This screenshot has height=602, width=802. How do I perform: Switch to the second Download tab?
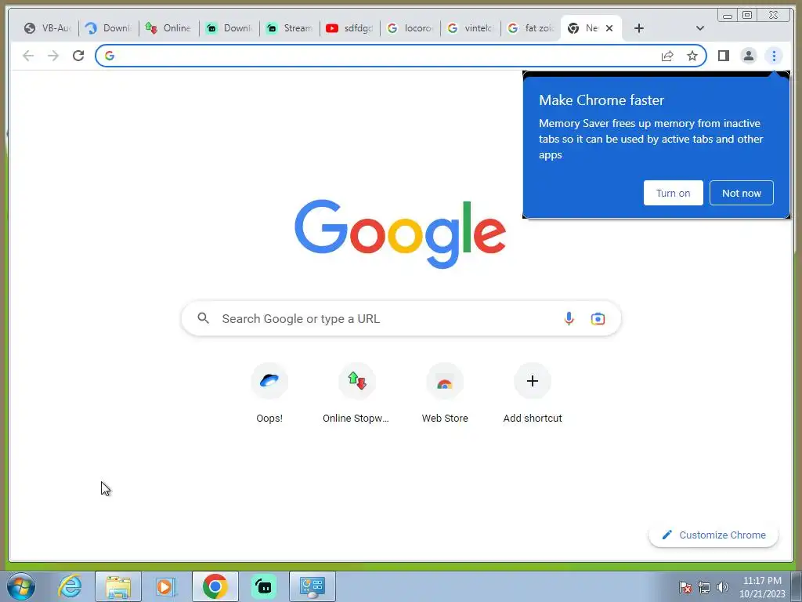[x=229, y=28]
